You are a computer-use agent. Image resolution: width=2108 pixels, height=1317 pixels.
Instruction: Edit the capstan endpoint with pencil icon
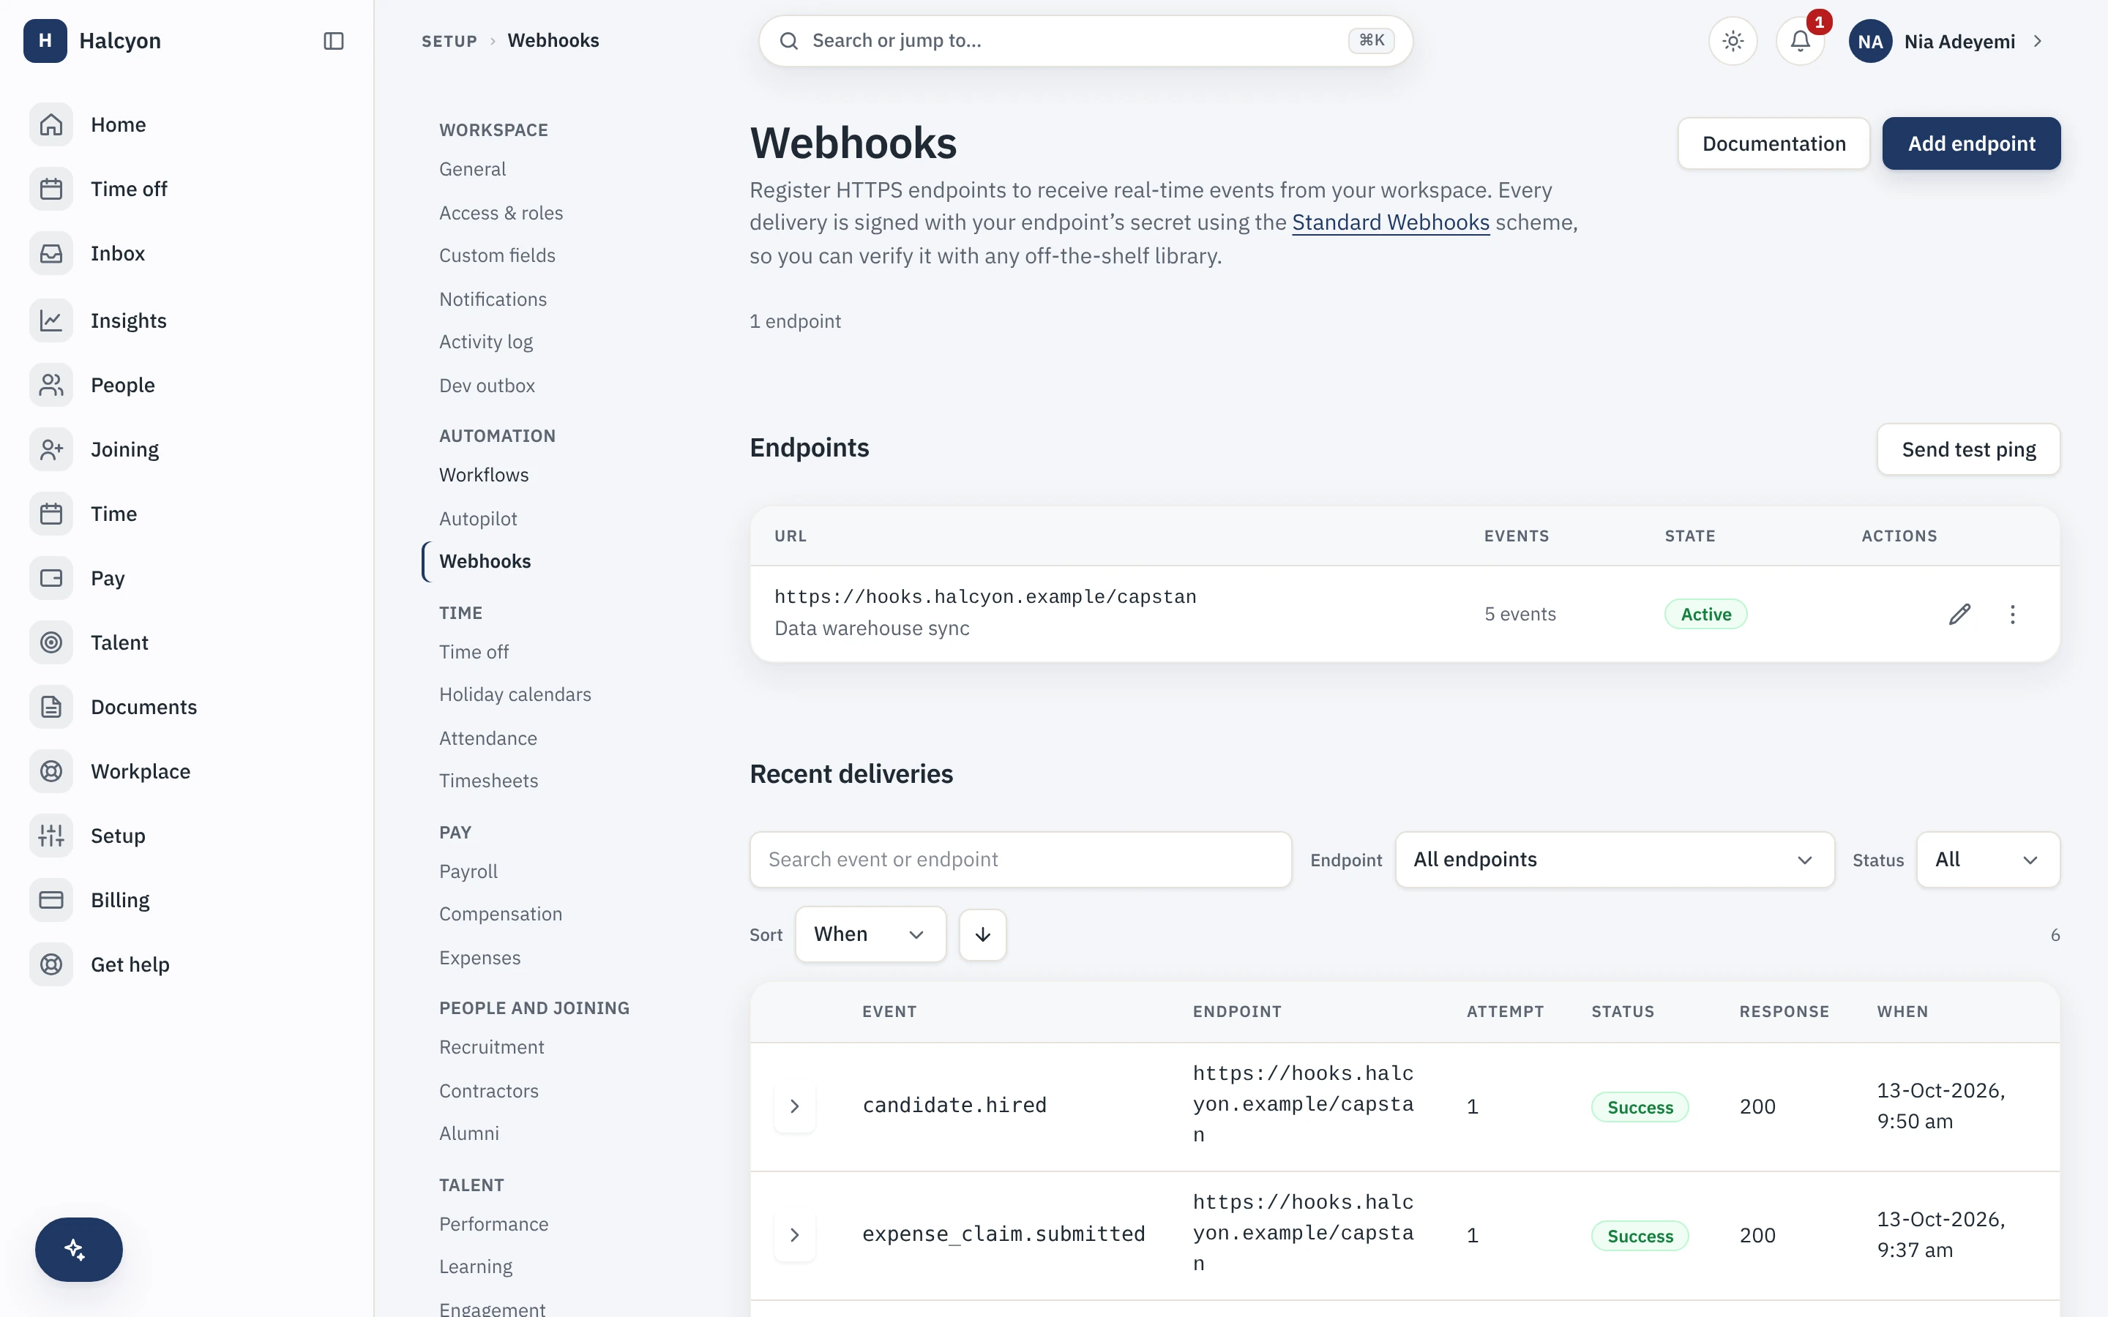coord(1960,614)
